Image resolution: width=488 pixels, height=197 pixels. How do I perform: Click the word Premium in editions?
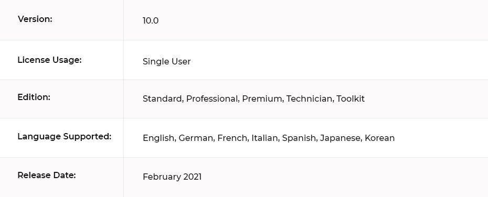[x=262, y=99]
